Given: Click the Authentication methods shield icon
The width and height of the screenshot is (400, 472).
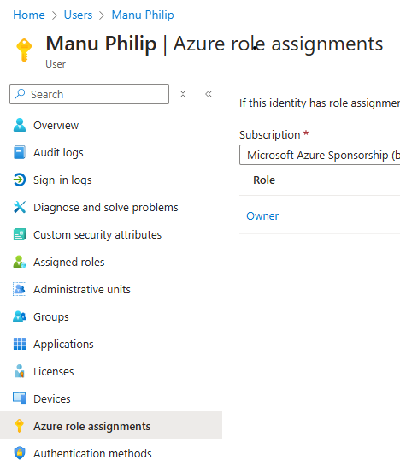Looking at the screenshot, I should tap(20, 453).
